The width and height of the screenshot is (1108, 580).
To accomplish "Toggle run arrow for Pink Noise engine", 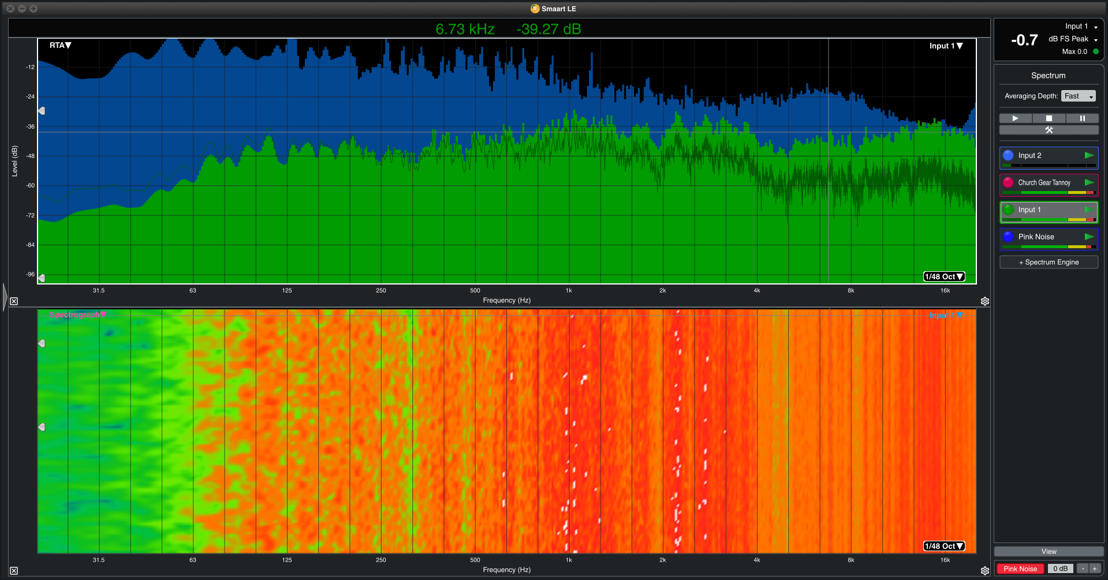I will 1090,237.
